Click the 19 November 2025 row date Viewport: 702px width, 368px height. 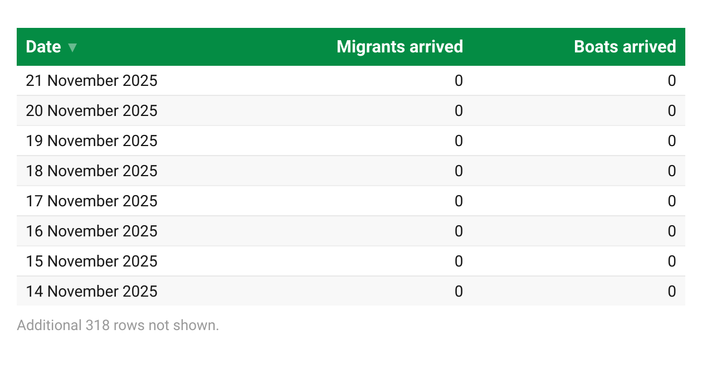[91, 141]
